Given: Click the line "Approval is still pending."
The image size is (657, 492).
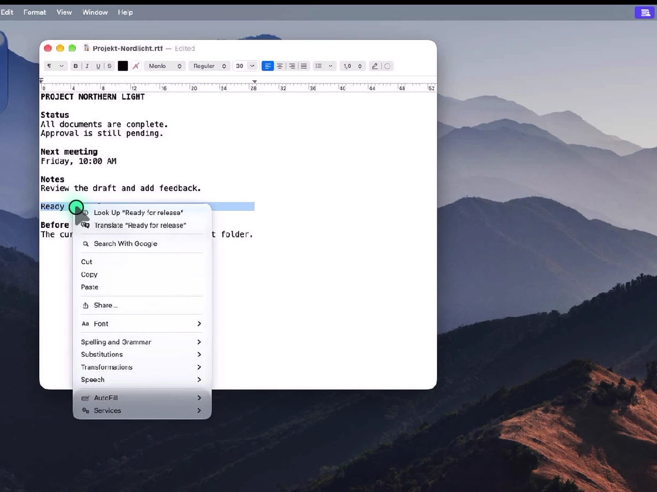Looking at the screenshot, I should coord(102,133).
